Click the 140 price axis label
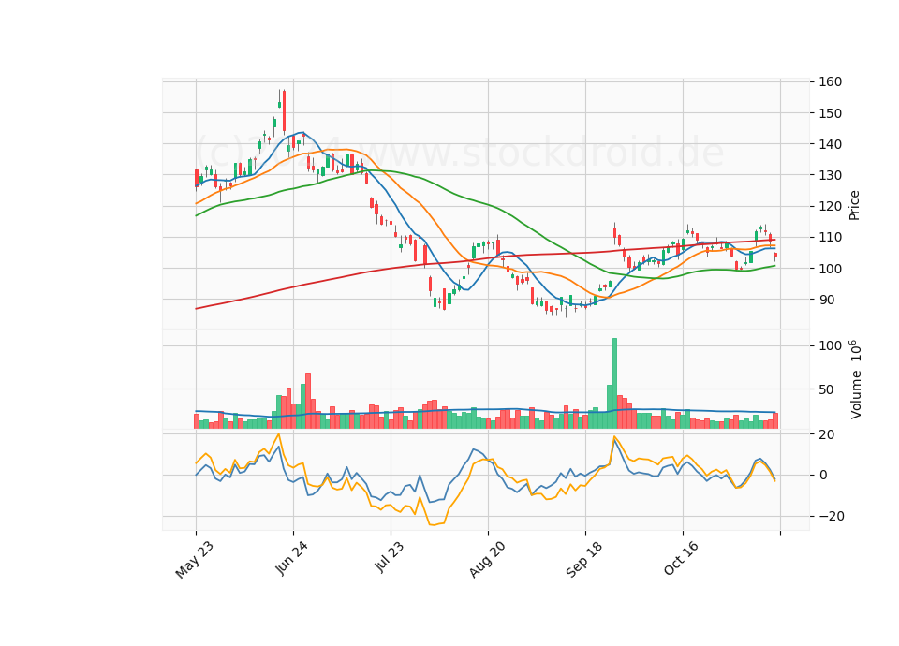 click(x=831, y=144)
